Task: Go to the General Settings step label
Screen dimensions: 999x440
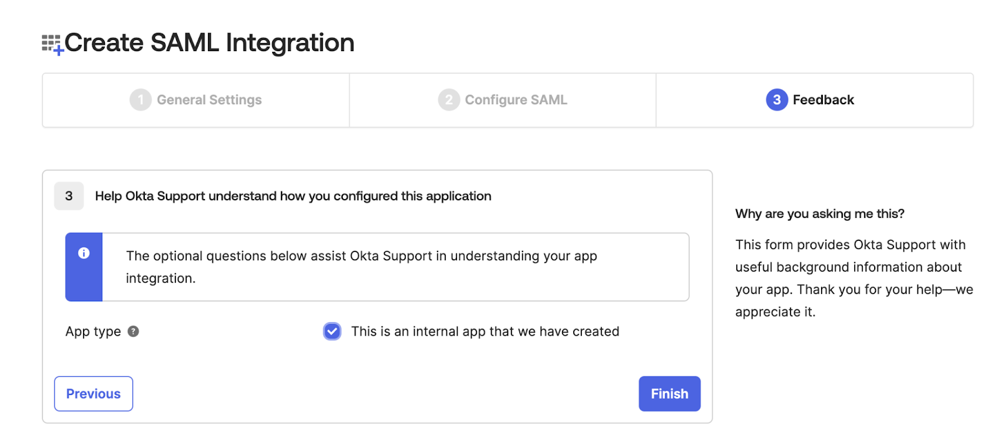Action: 209,100
